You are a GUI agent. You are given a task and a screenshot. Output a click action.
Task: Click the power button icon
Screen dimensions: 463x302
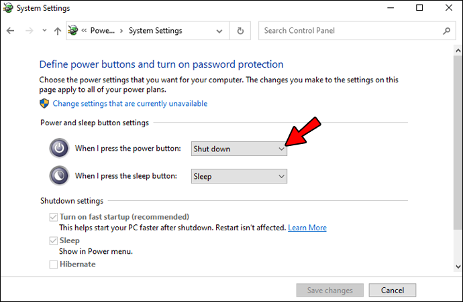(59, 148)
